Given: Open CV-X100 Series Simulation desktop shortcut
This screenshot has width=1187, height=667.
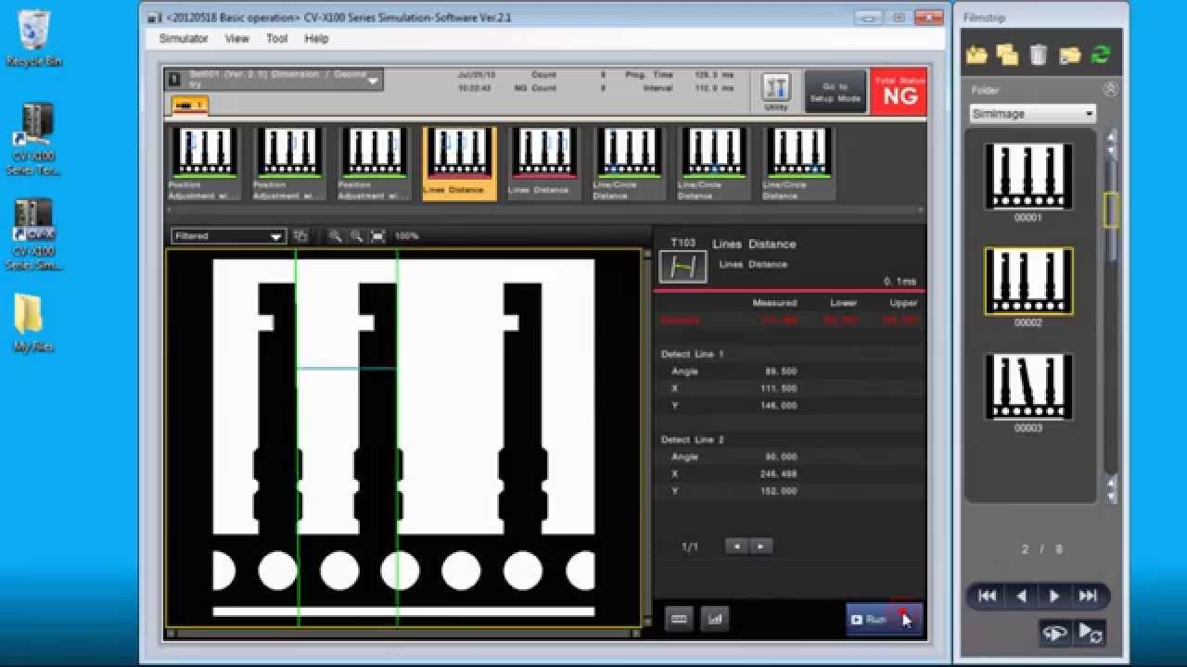Looking at the screenshot, I should 34,234.
